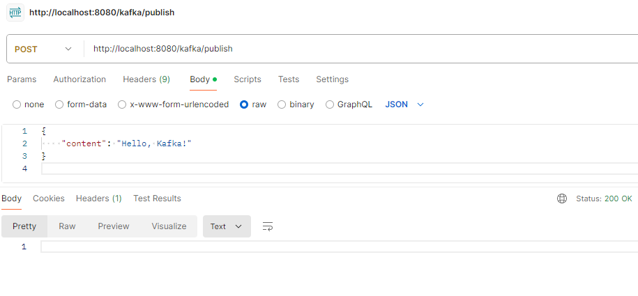This screenshot has height=296, width=638.
Task: Open the Headers (9) request tab
Action: pos(146,79)
